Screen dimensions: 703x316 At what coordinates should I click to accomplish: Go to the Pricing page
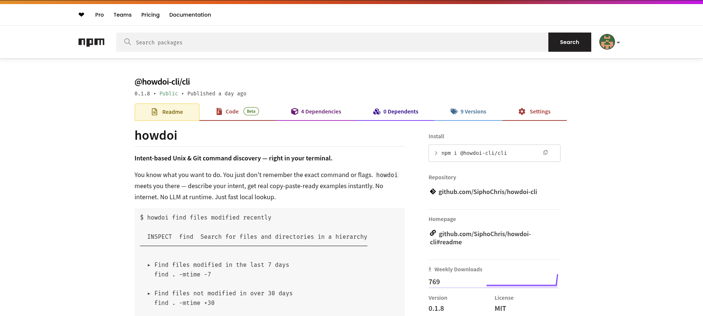pyautogui.click(x=150, y=15)
